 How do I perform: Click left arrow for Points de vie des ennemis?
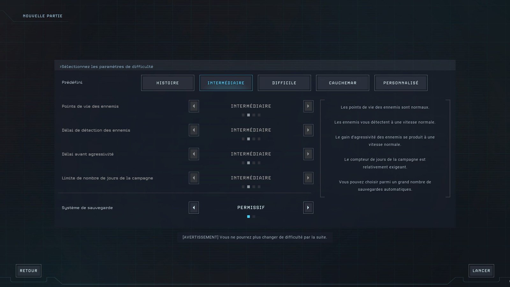tap(194, 106)
